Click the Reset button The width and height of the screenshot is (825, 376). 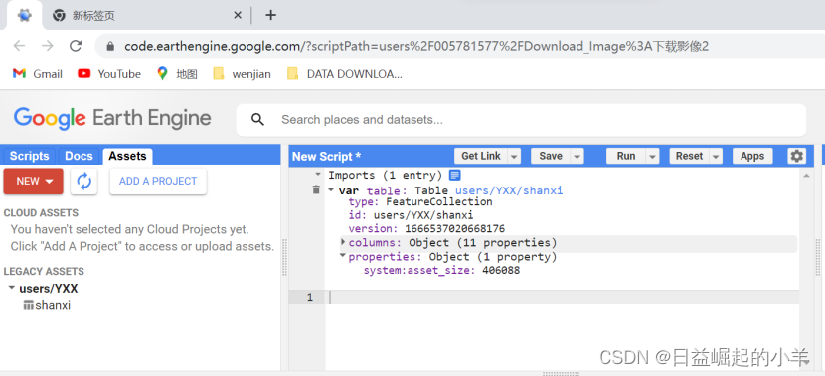click(x=689, y=156)
